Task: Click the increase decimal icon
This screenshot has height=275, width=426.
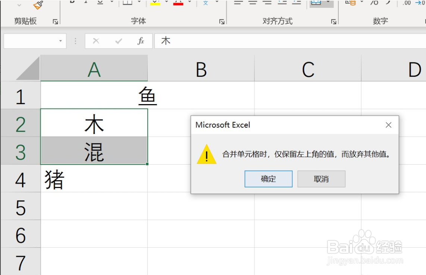Action: point(407,3)
